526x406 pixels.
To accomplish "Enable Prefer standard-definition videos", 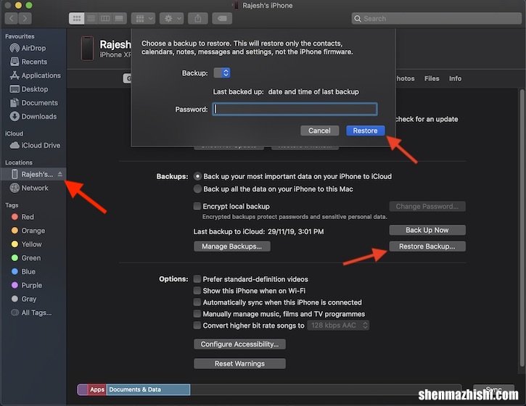I will tap(197, 279).
